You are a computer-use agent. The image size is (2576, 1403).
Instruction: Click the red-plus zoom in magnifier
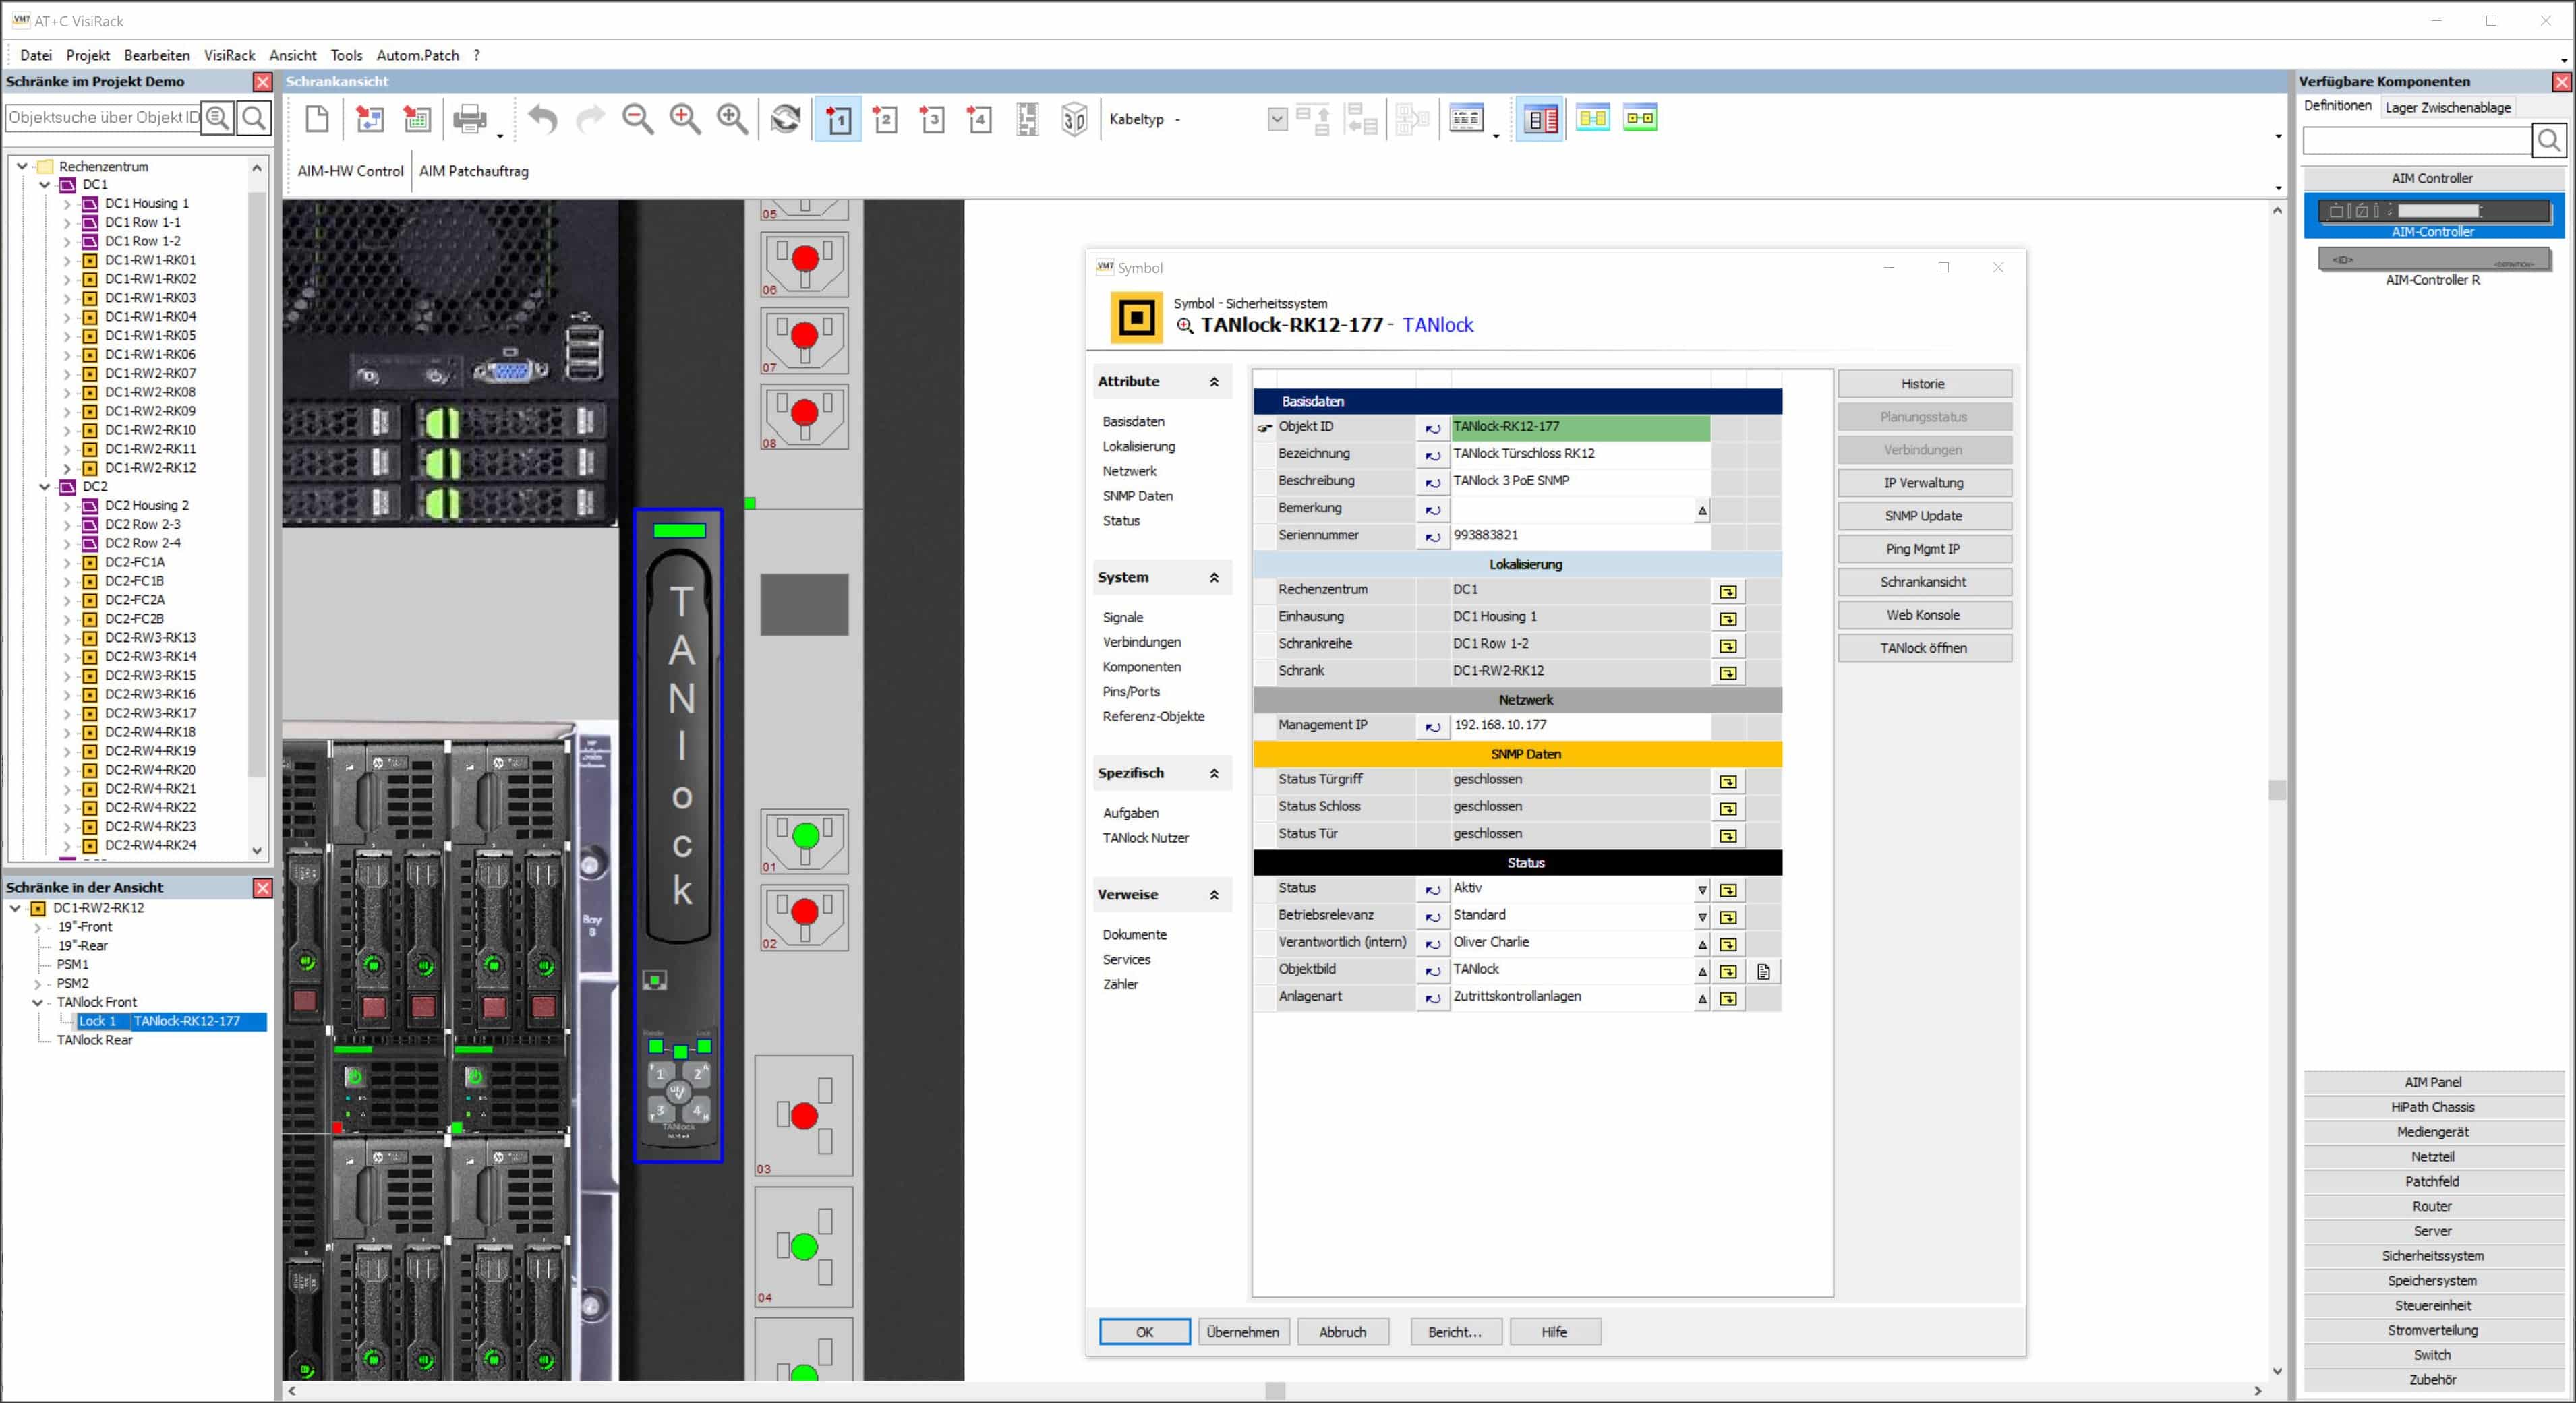(x=685, y=119)
